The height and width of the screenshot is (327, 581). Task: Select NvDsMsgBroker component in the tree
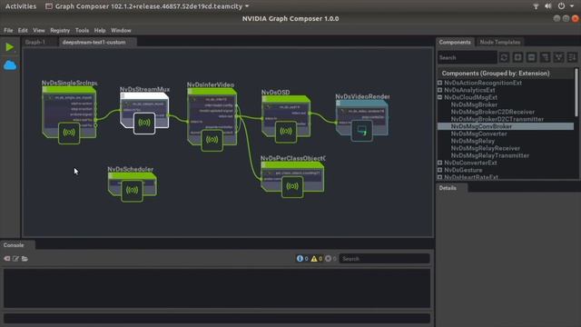click(x=474, y=105)
